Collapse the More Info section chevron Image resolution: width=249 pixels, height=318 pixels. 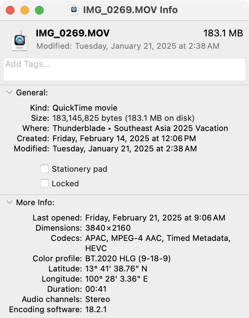[9, 202]
